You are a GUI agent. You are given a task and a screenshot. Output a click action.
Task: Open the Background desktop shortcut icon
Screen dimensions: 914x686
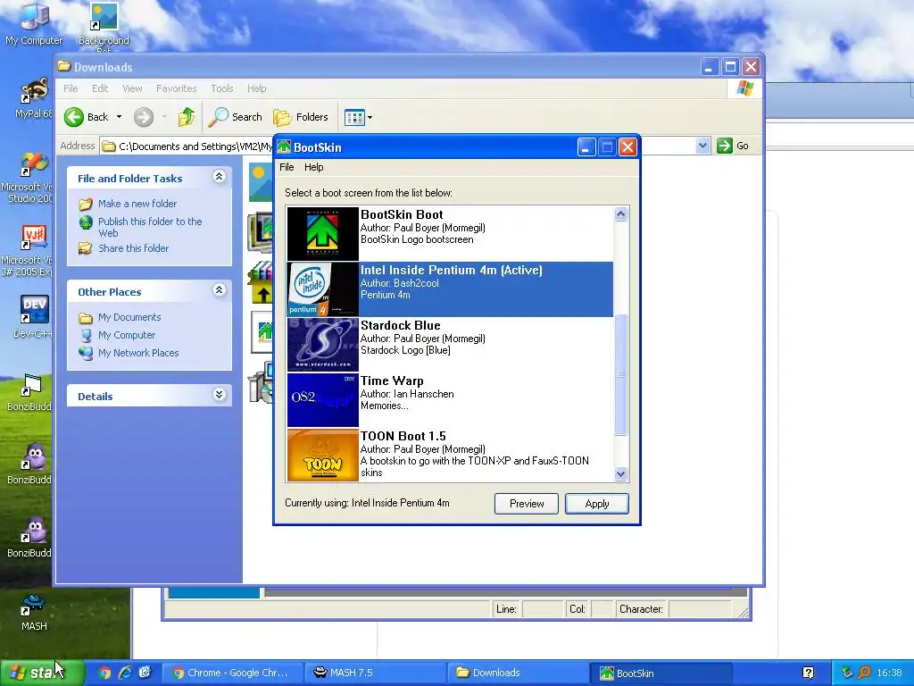point(104,26)
